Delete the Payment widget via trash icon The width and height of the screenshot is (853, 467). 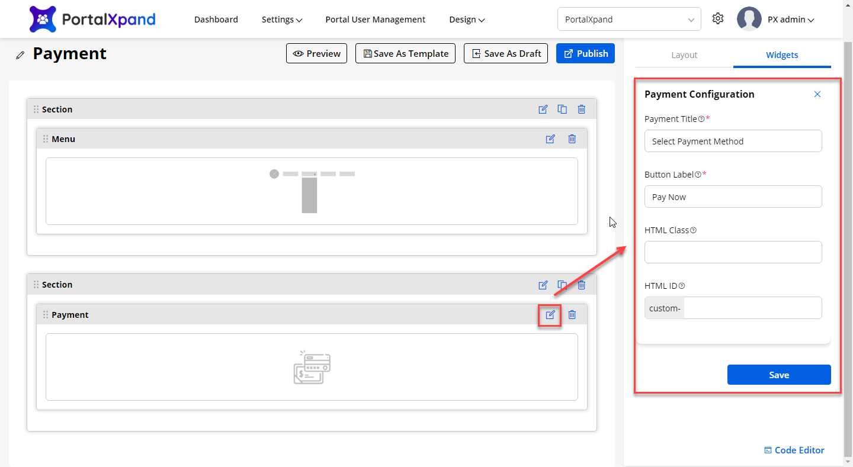pyautogui.click(x=572, y=315)
